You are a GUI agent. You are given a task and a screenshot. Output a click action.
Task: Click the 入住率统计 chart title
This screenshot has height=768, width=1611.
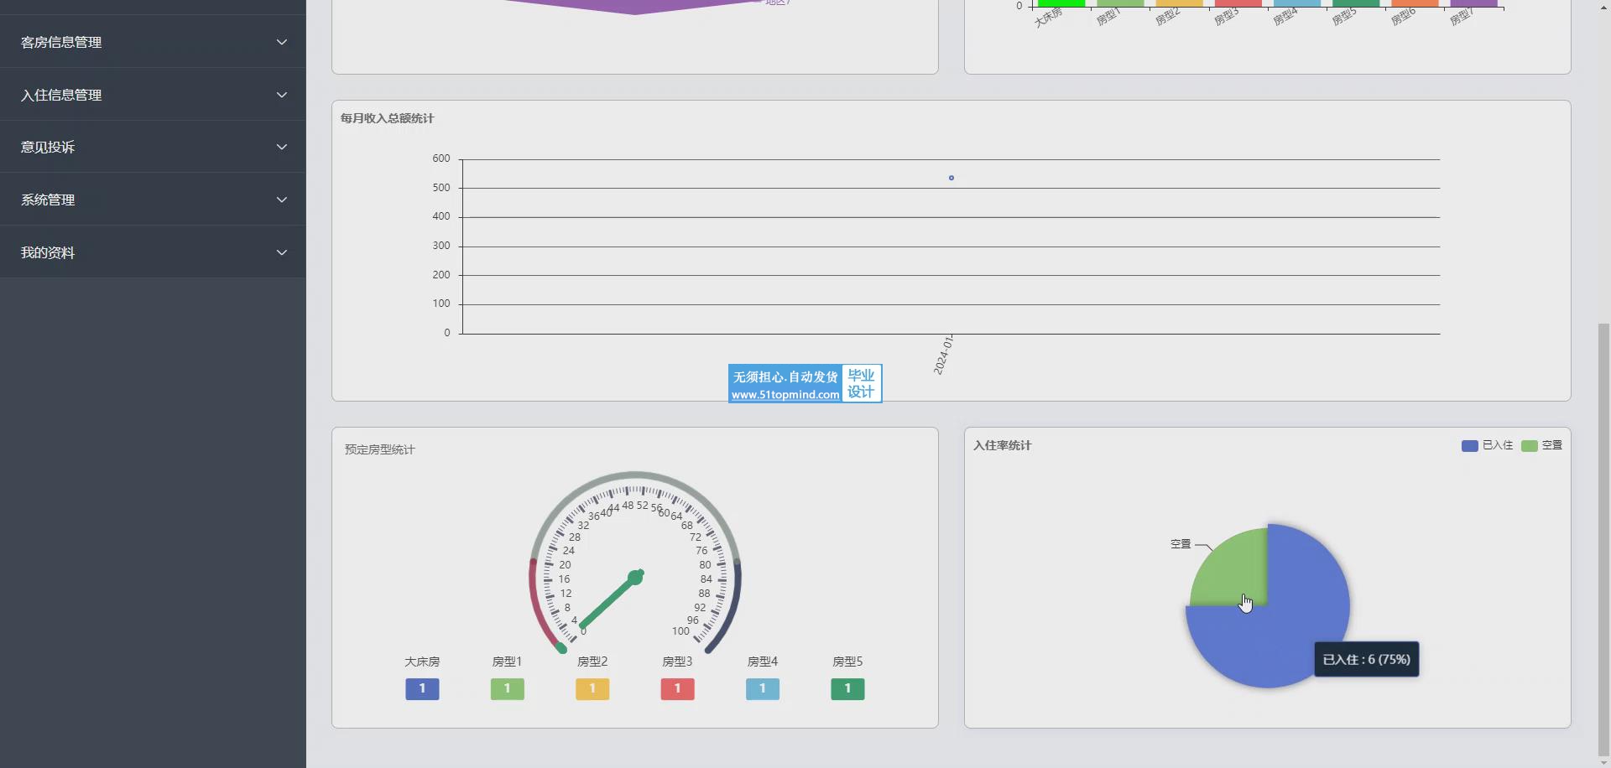1002,445
